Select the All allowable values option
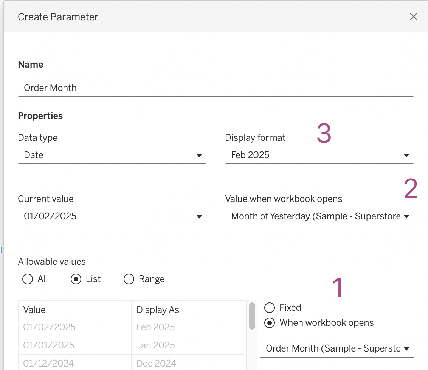 pos(28,279)
